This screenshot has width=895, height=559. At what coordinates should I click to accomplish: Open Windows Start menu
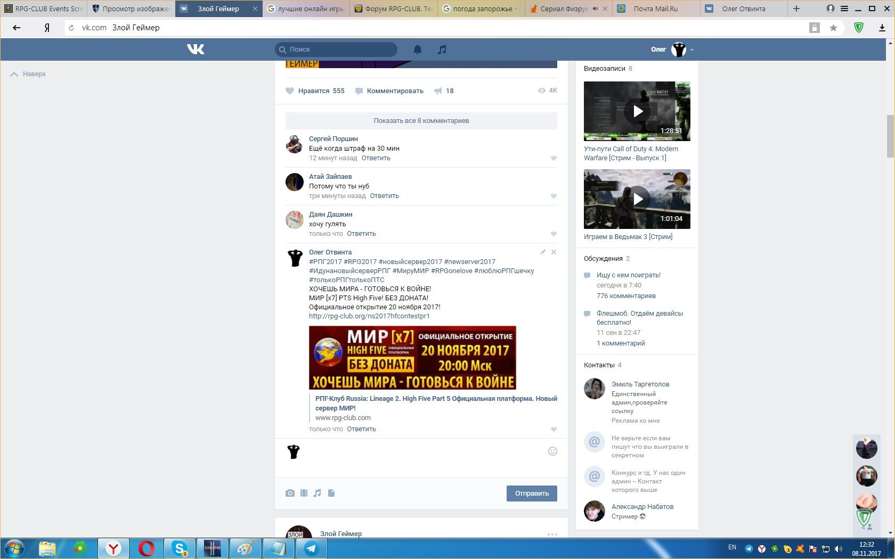14,548
